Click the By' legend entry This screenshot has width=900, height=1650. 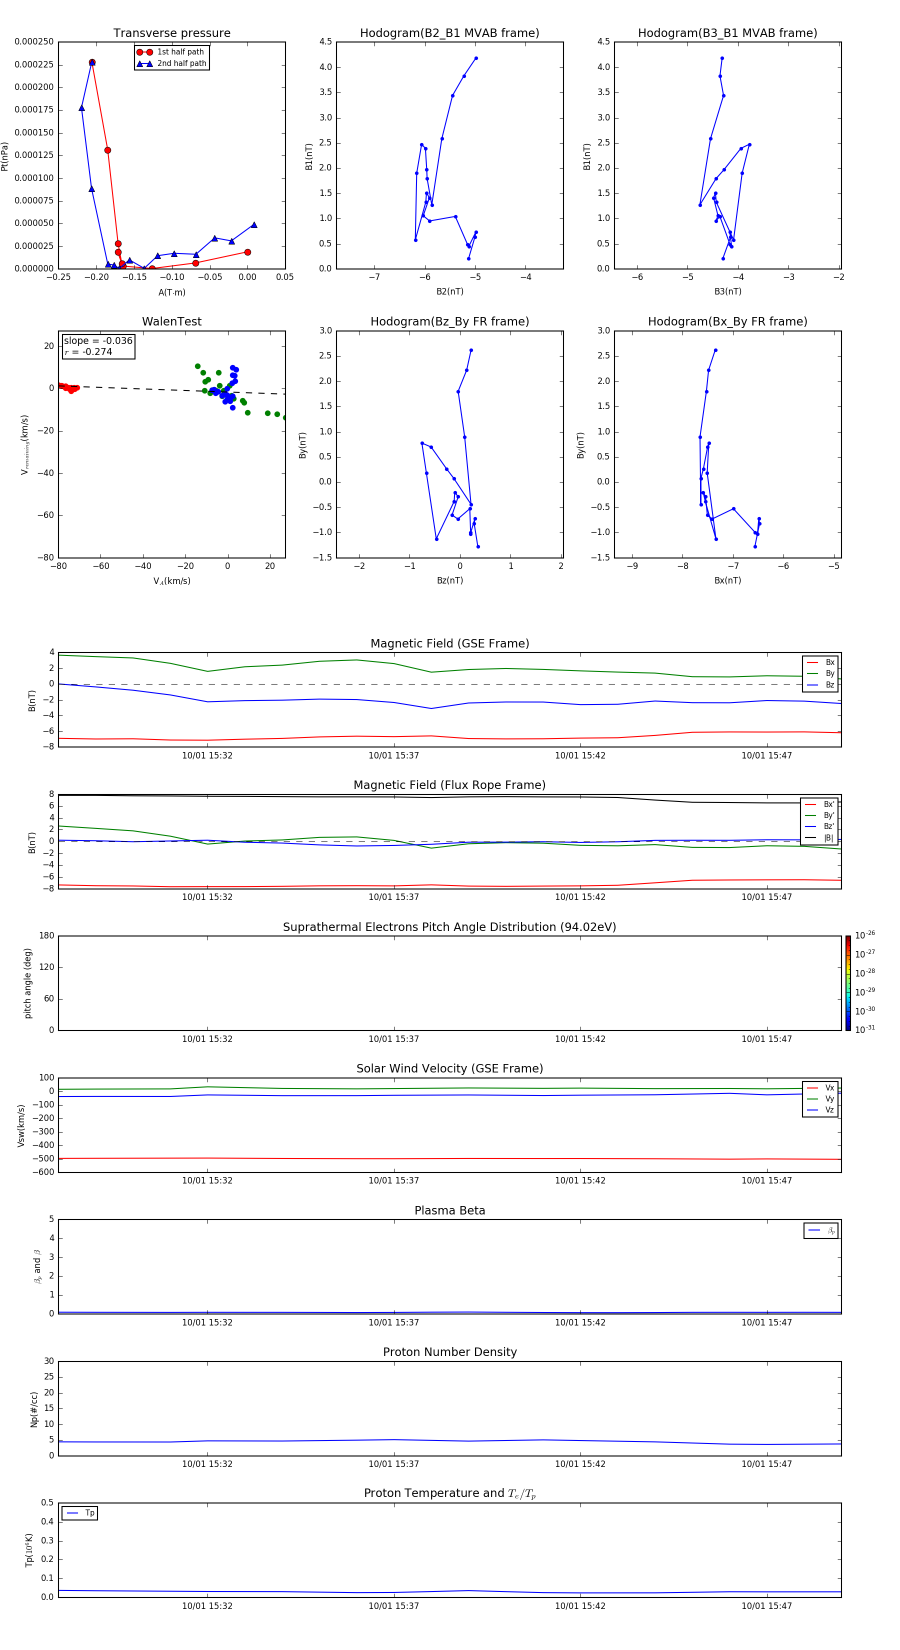[x=820, y=815]
